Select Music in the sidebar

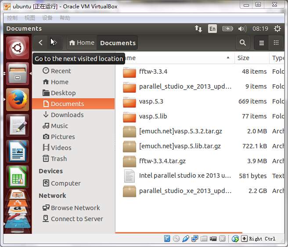click(x=73, y=126)
